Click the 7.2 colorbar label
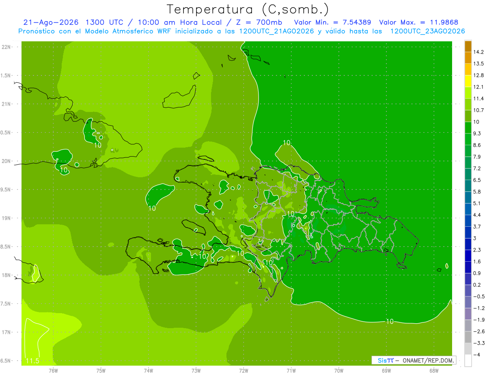Viewport: 487px width, 376px height. 477,168
